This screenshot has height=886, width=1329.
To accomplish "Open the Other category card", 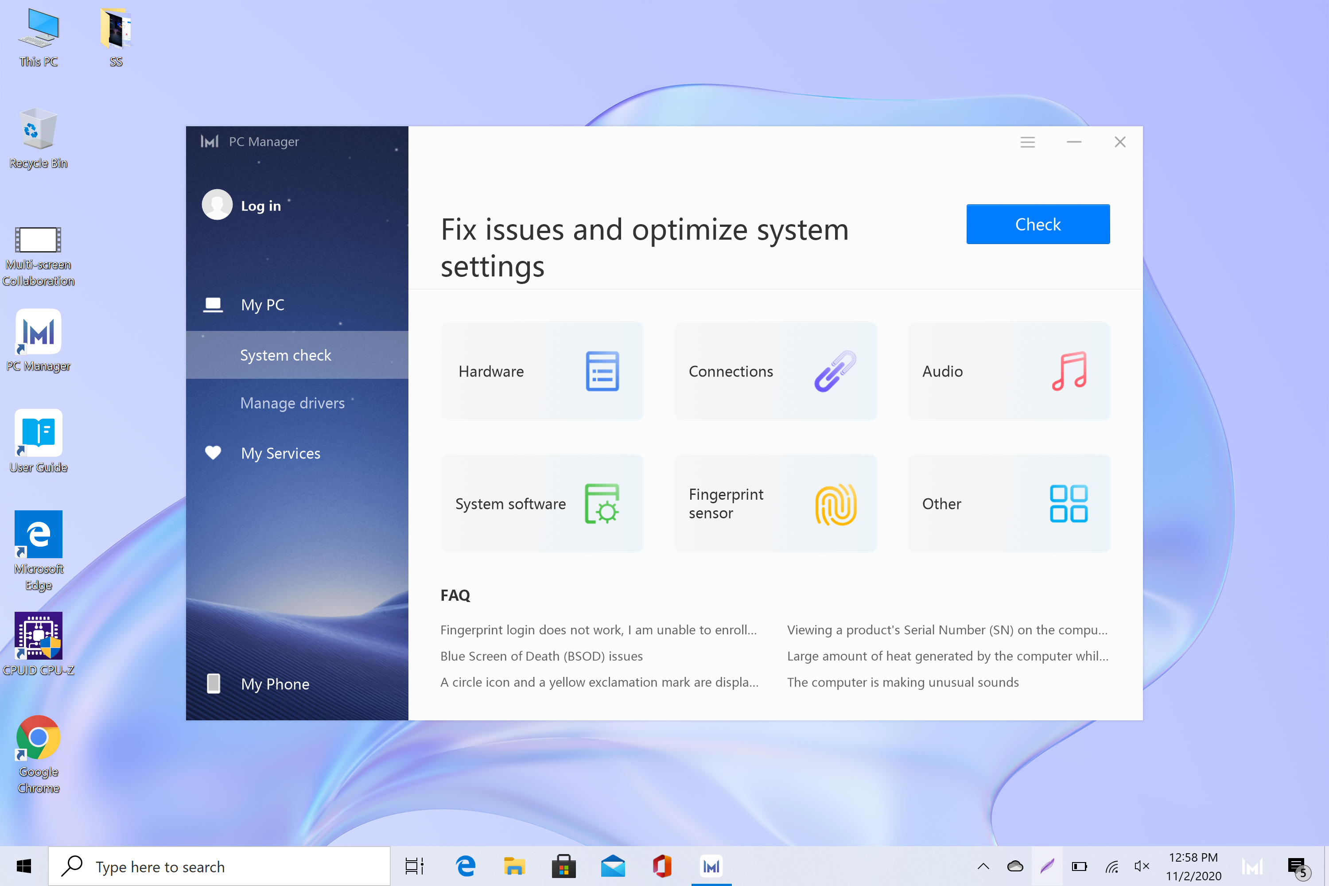I will click(1009, 503).
